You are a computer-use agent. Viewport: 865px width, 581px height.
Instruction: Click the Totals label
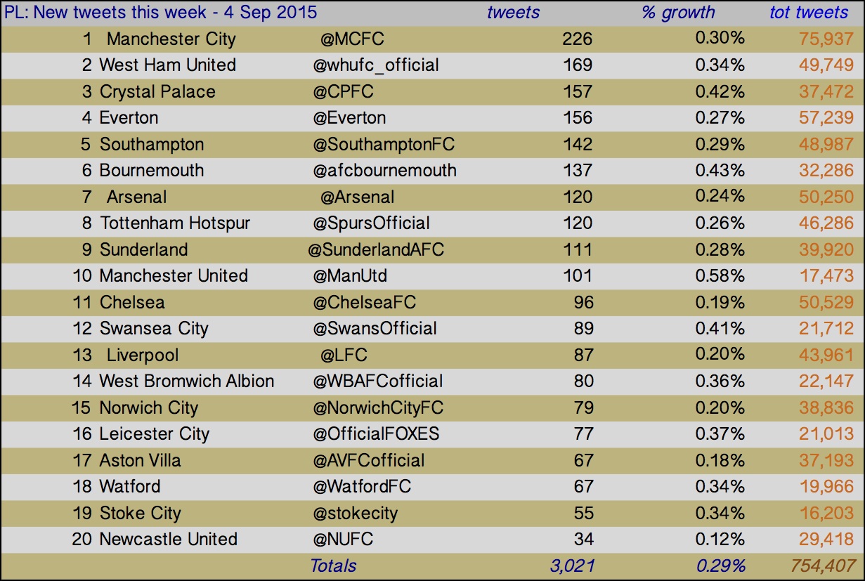coord(333,566)
